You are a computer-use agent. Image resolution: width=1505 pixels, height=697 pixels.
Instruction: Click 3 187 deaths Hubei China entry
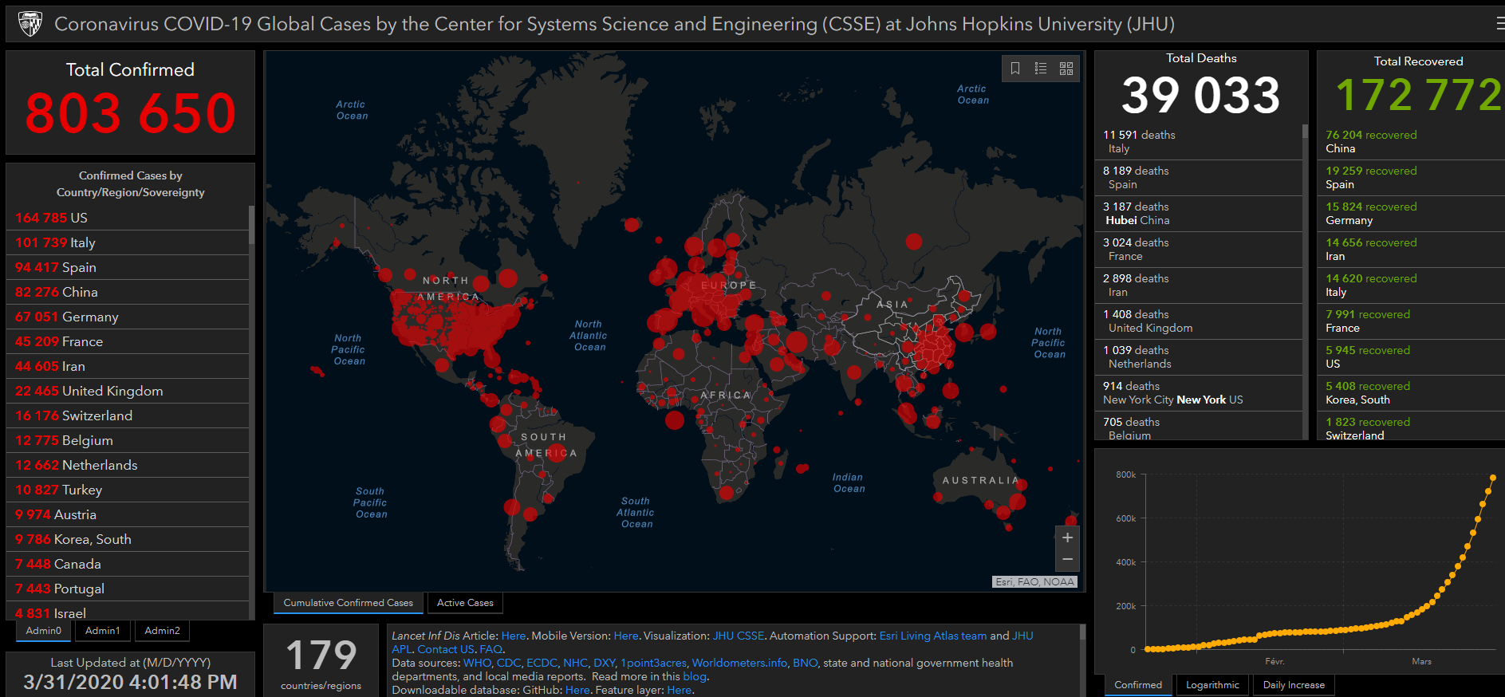tap(1199, 214)
